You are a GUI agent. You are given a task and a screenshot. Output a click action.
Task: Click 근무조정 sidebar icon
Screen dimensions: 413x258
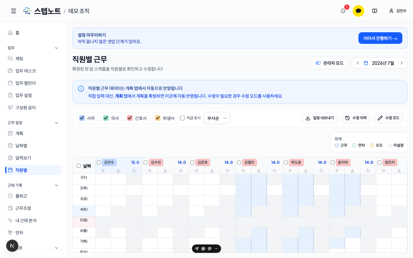10,208
